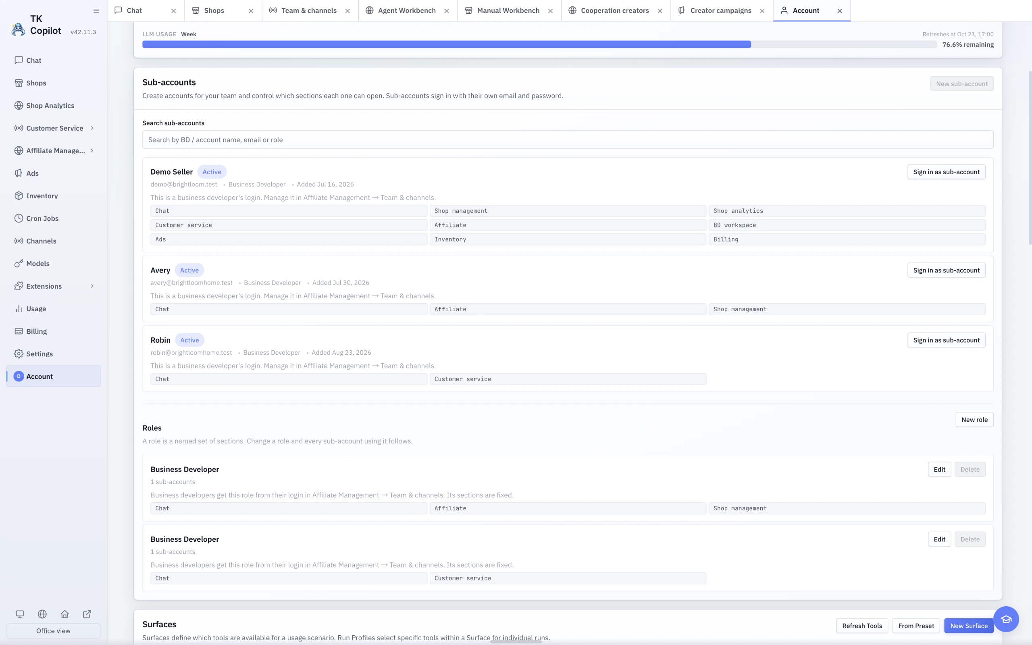Open the graduation cap help button
Screen dimensions: 1032x645
click(1006, 619)
